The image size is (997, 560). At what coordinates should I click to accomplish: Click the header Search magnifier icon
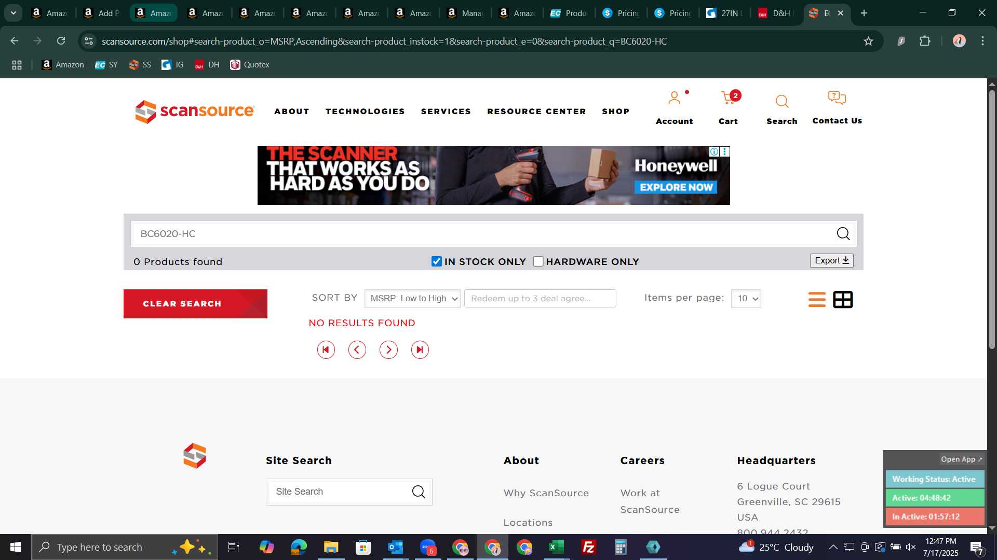782,101
